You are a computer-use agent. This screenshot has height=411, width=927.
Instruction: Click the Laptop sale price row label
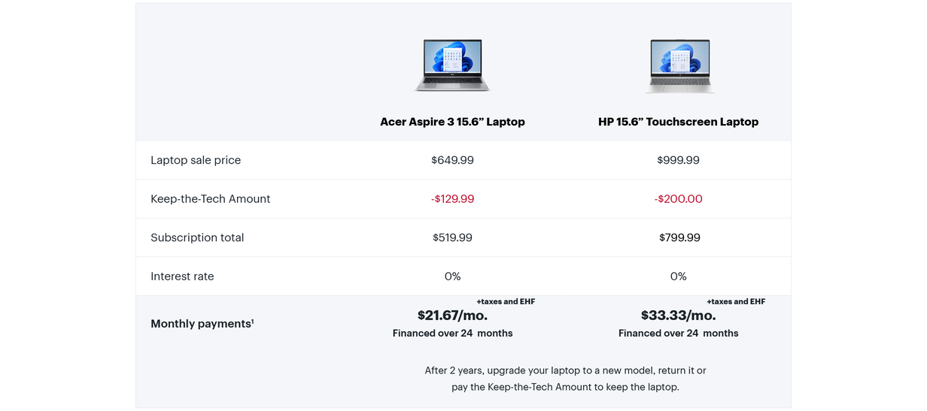pos(196,160)
